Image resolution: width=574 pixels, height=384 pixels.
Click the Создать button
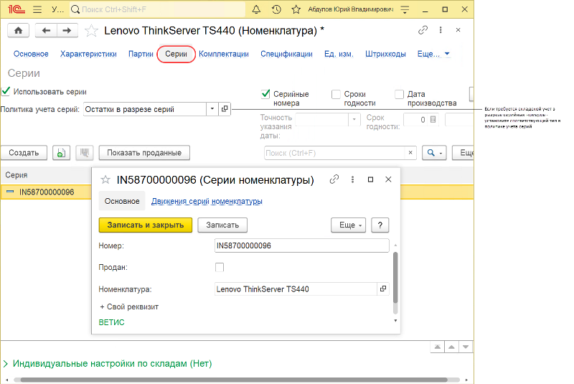(24, 153)
